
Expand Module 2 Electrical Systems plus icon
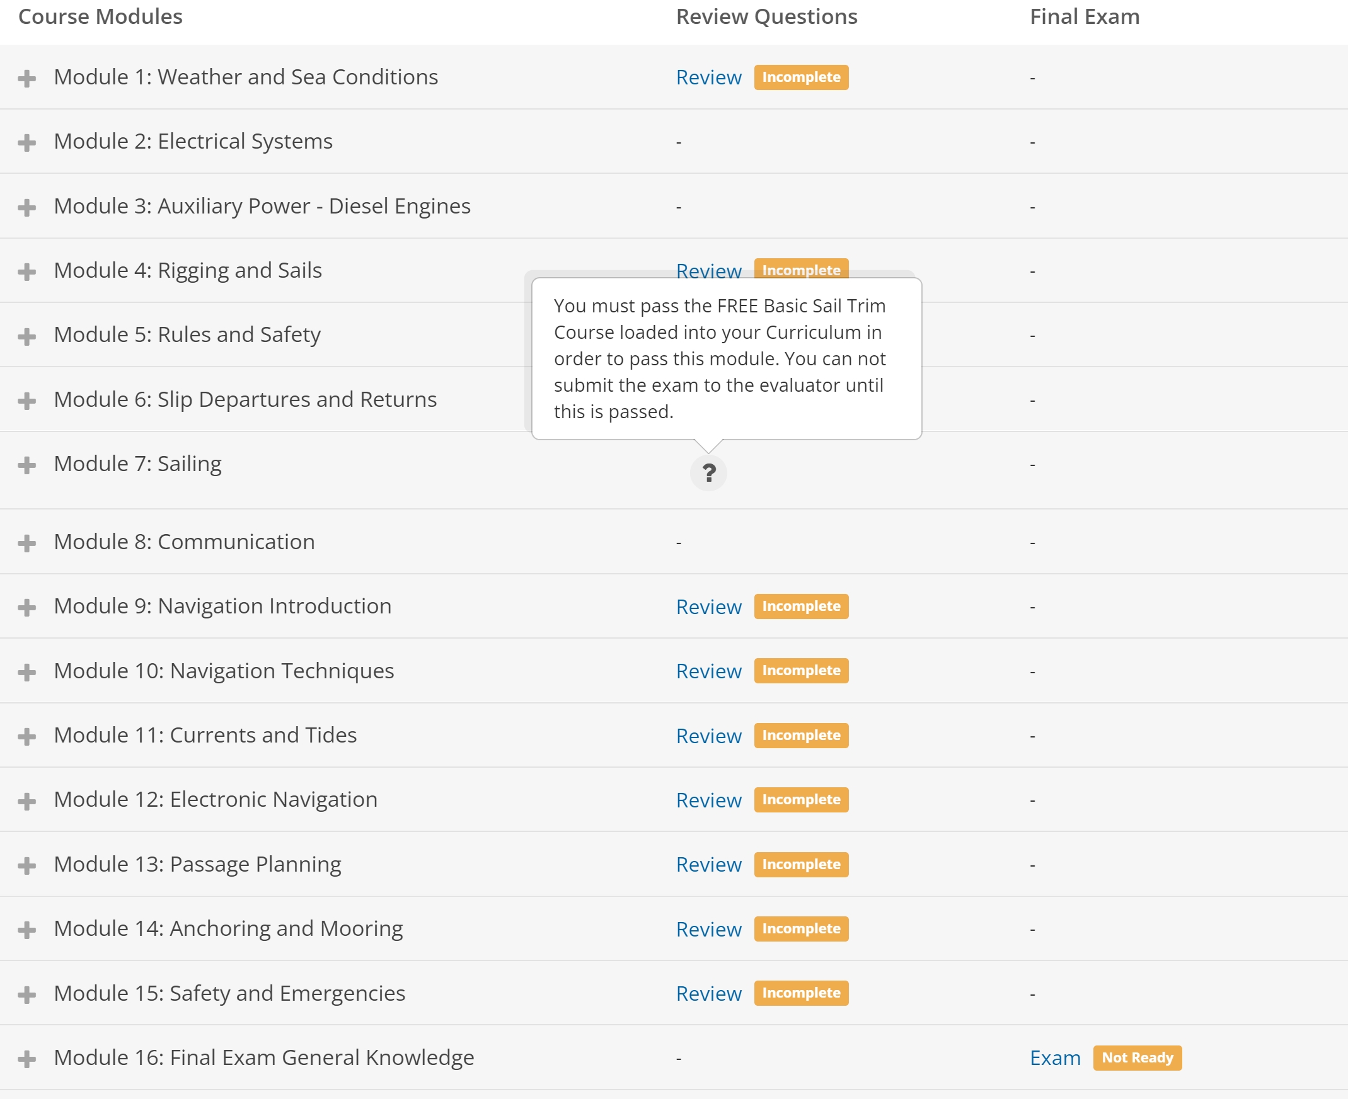coord(26,142)
